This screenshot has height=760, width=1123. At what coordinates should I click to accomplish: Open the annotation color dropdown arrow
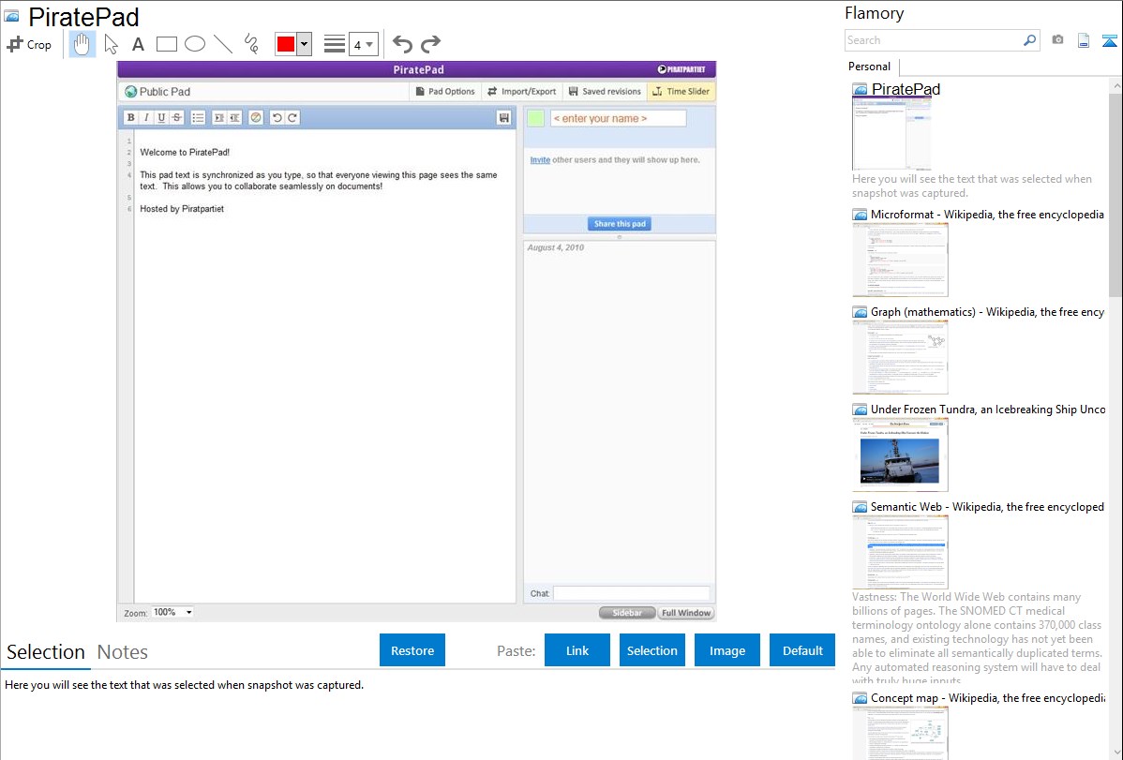(305, 44)
